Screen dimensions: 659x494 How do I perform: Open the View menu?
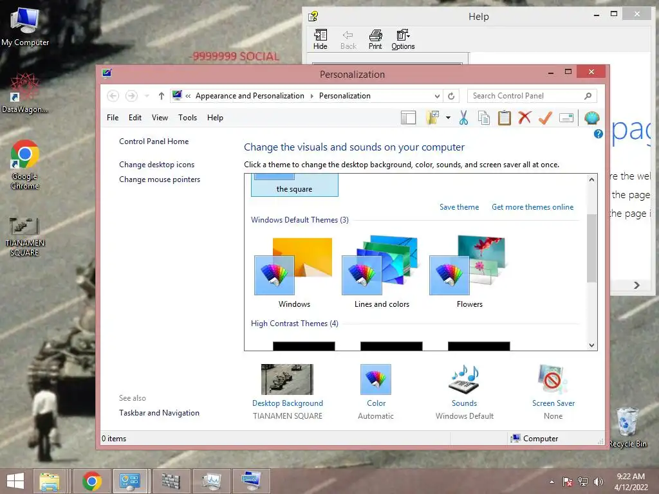click(160, 118)
